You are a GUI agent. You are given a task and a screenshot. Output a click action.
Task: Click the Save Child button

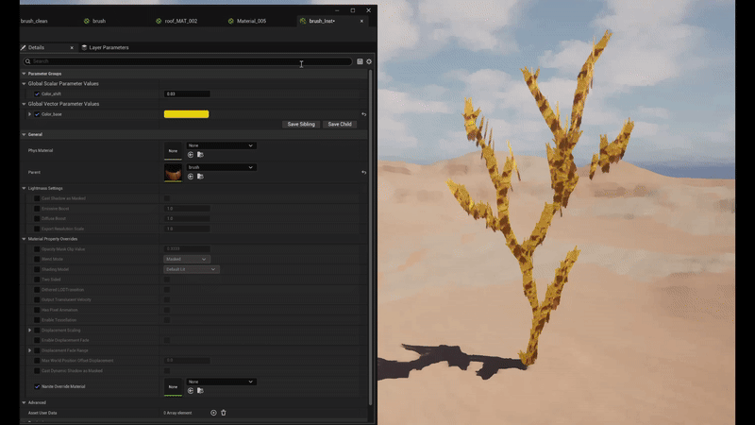[340, 125]
